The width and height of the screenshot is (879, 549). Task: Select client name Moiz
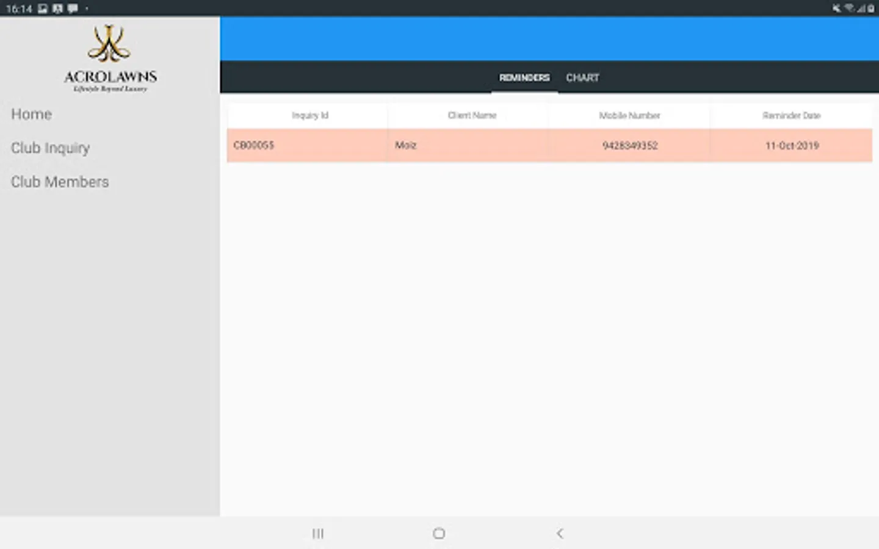click(x=405, y=145)
